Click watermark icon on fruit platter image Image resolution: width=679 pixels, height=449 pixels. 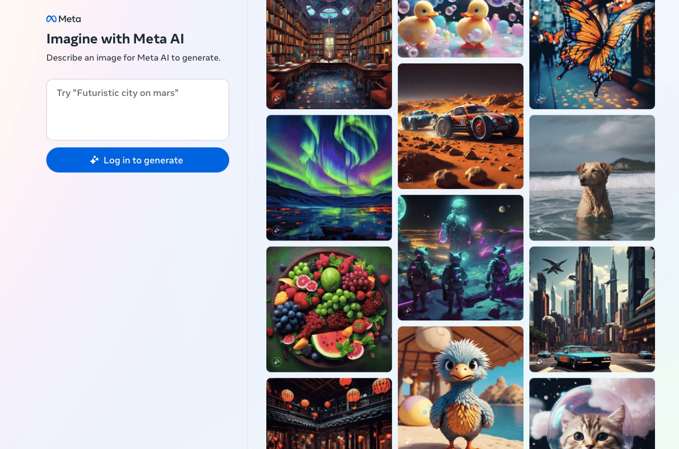click(x=277, y=362)
